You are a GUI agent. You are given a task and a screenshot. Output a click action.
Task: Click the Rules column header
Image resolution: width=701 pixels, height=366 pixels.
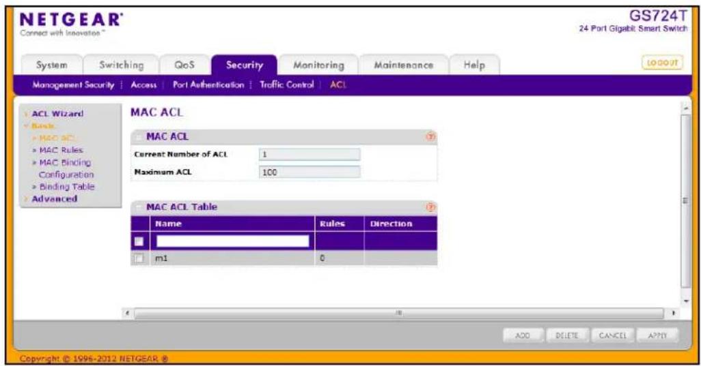pos(340,224)
